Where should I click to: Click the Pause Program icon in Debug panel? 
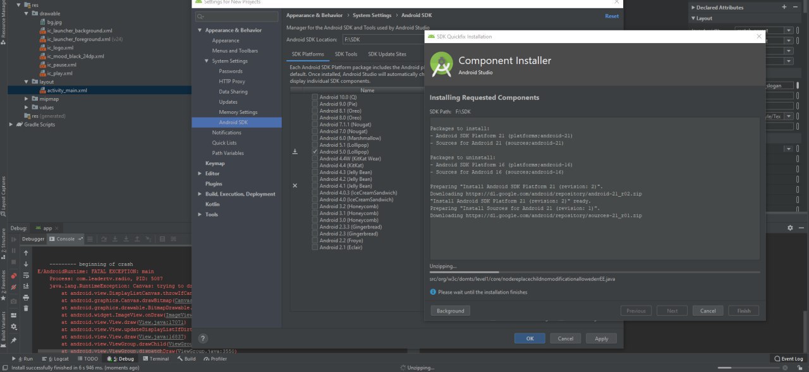tap(13, 251)
